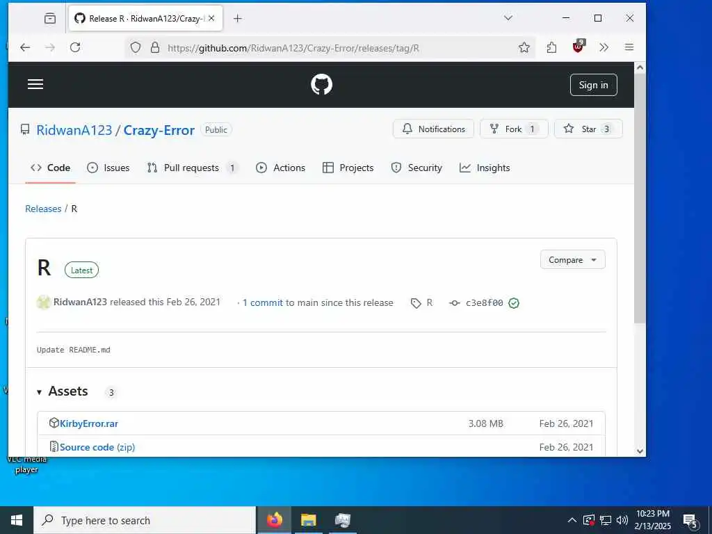Open RidwanA123 user profile link
The image size is (712, 534).
[74, 130]
